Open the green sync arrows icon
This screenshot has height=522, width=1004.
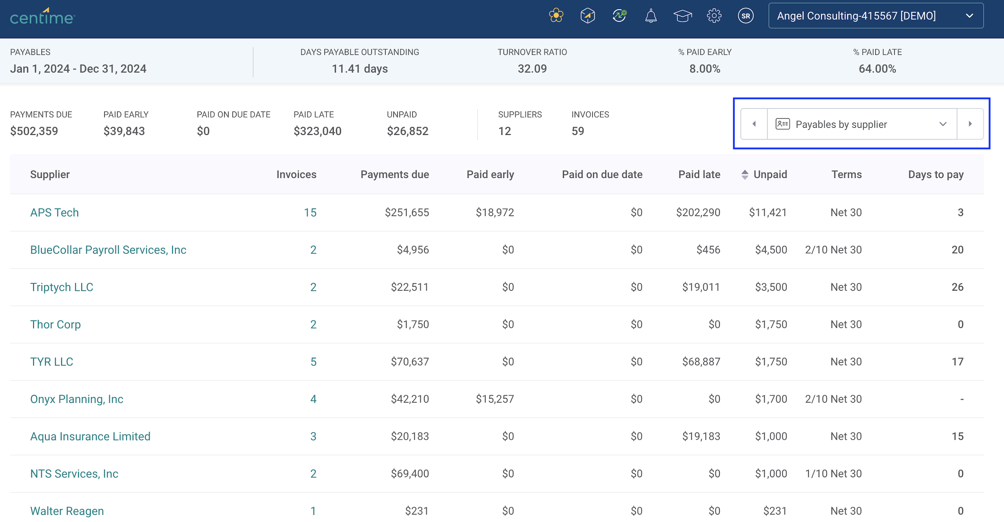tap(619, 16)
